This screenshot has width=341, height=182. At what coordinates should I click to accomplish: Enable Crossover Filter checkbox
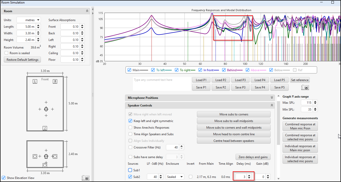[x=130, y=147]
